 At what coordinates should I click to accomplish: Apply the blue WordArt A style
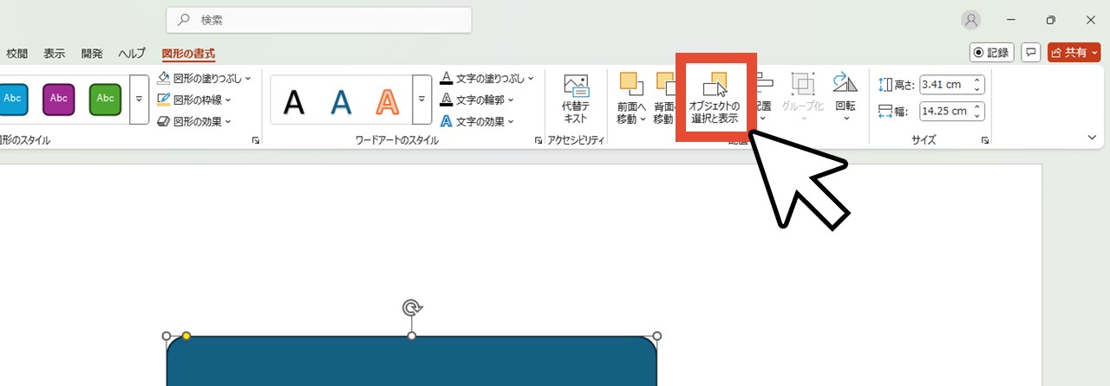(342, 102)
